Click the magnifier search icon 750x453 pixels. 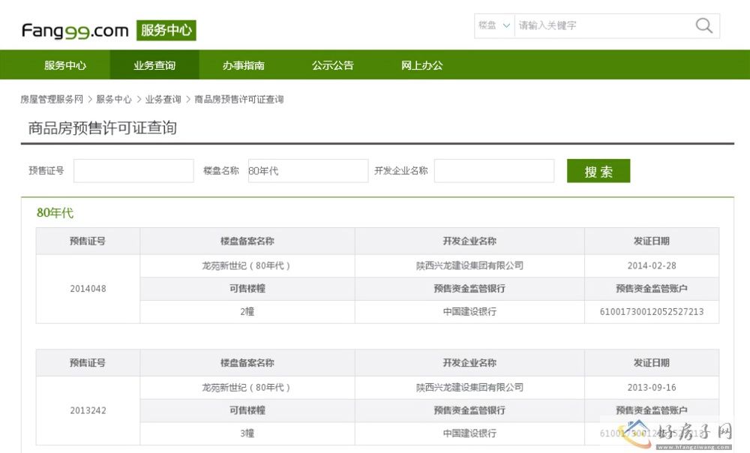pos(703,25)
